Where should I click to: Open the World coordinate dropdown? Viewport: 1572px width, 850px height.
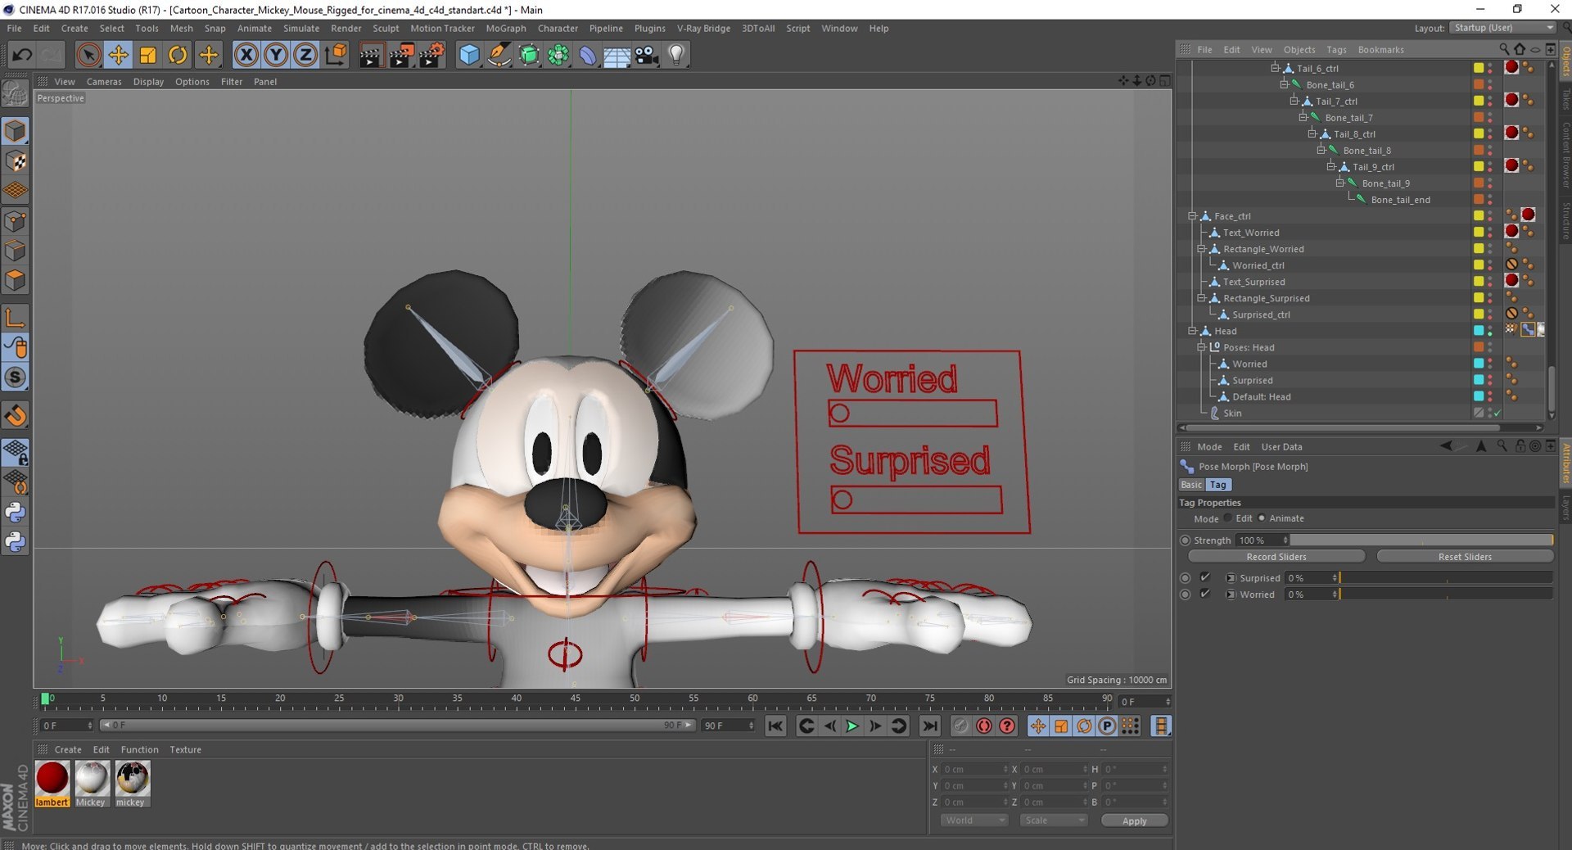tap(973, 821)
